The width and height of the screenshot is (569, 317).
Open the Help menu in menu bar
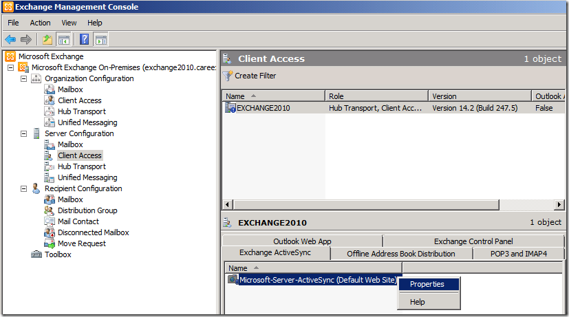[x=95, y=23]
